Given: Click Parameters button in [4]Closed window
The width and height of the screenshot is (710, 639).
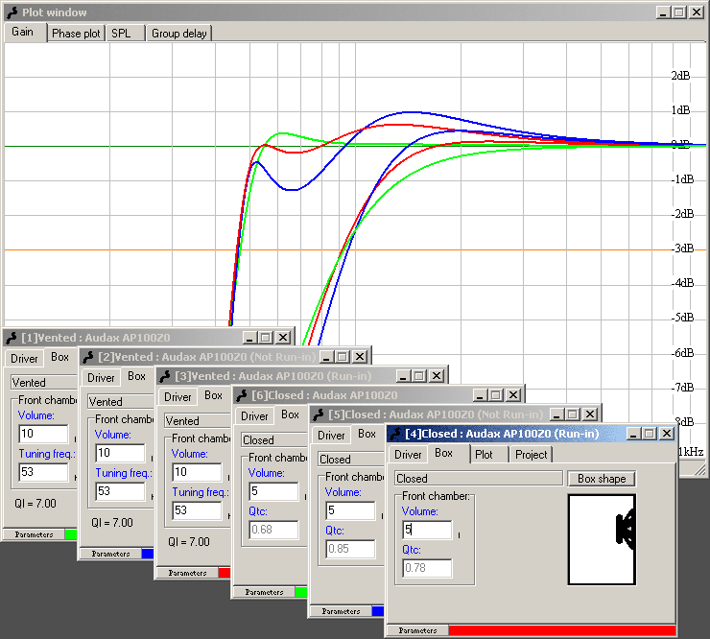Looking at the screenshot, I should (417, 630).
